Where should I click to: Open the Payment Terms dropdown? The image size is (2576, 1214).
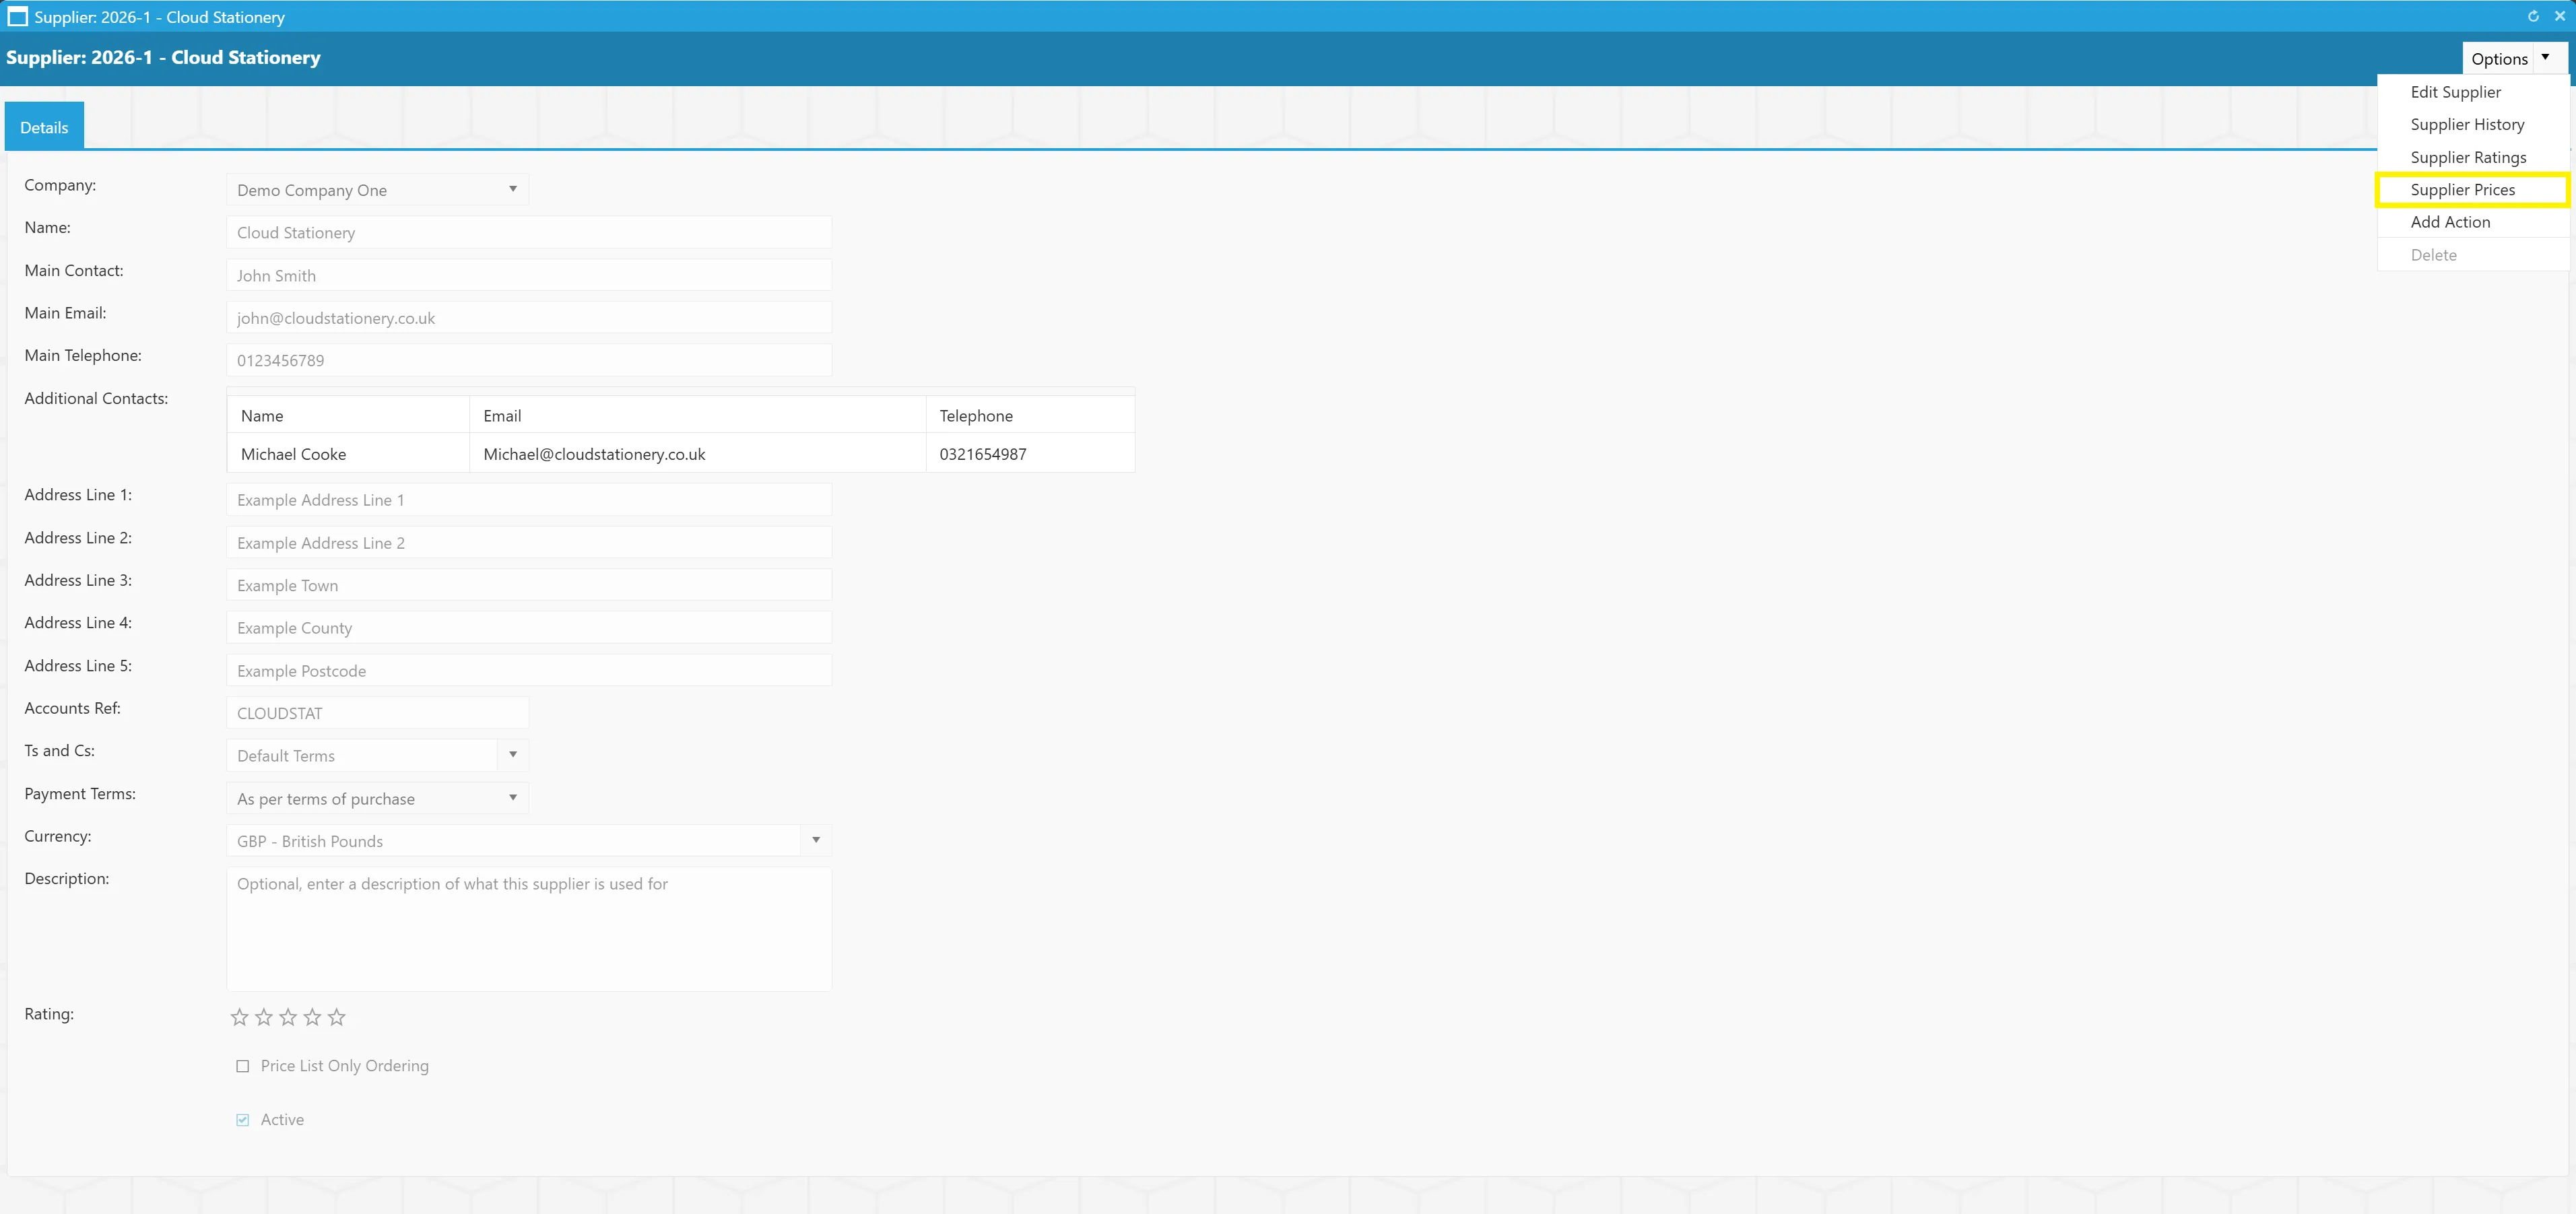[x=377, y=798]
